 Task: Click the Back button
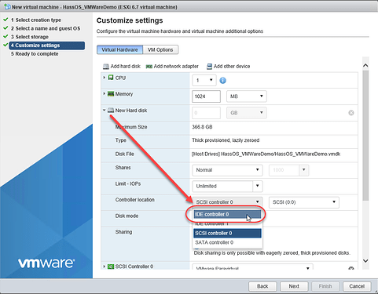(262, 286)
